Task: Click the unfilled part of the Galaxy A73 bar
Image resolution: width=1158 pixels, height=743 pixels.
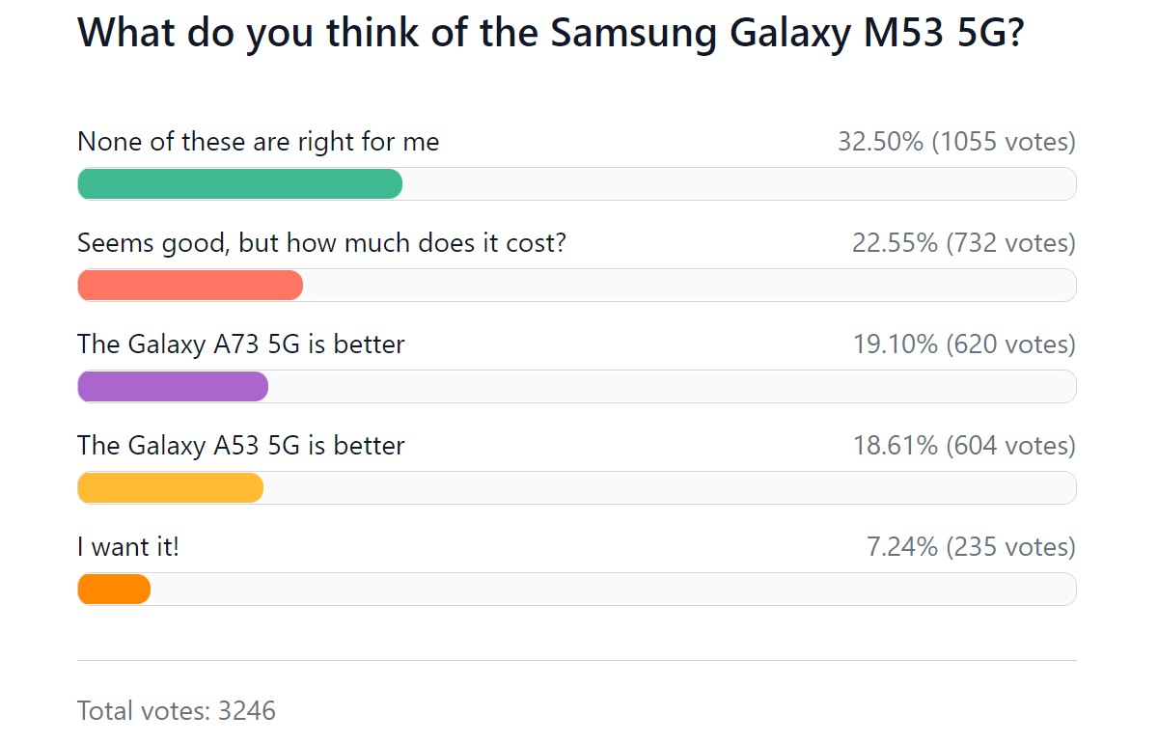Action: (x=672, y=386)
